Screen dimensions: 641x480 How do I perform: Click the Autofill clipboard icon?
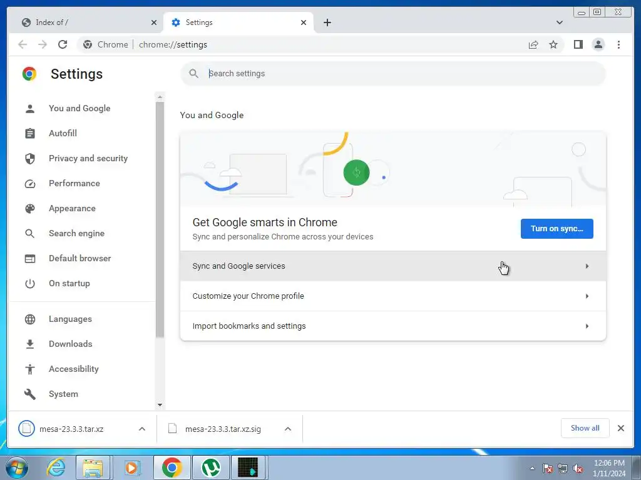[30, 134]
